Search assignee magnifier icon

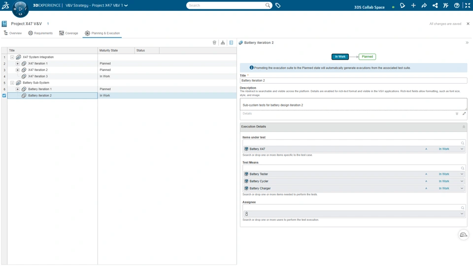click(x=463, y=208)
